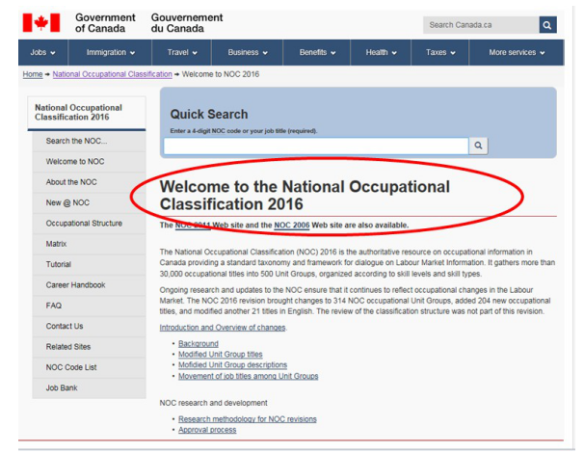Viewport: 584px width, 453px height.
Task: Click Gouvernement du Canada wordmark text
Action: click(187, 23)
